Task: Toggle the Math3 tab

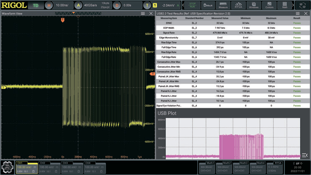Action: 240,167
